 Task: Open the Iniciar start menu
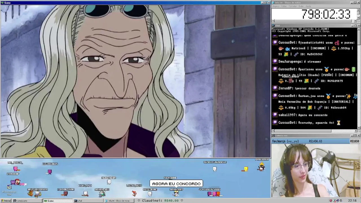point(6,201)
